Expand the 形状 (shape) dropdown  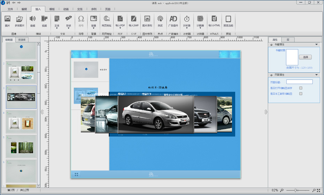(68, 28)
